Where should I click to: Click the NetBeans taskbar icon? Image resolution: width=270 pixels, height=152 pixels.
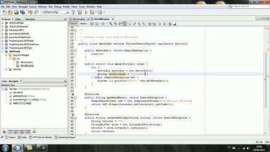coord(17,148)
